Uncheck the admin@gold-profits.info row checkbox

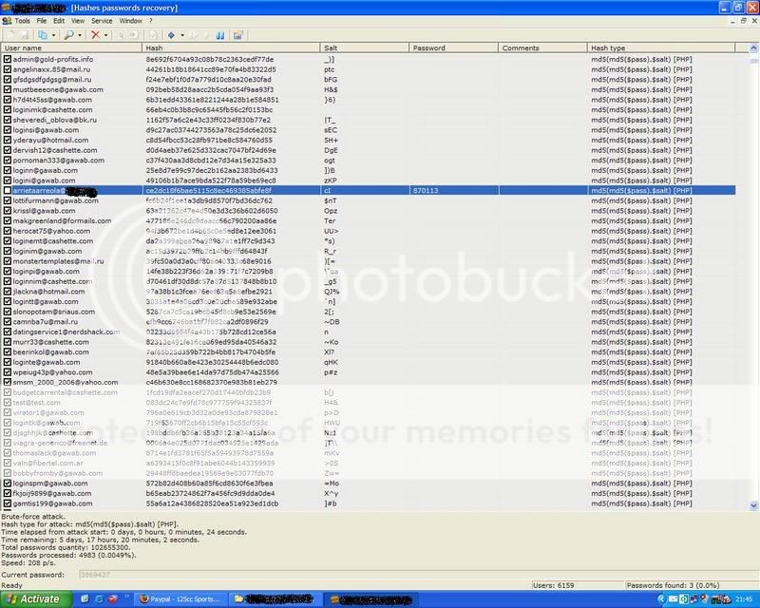click(8, 59)
